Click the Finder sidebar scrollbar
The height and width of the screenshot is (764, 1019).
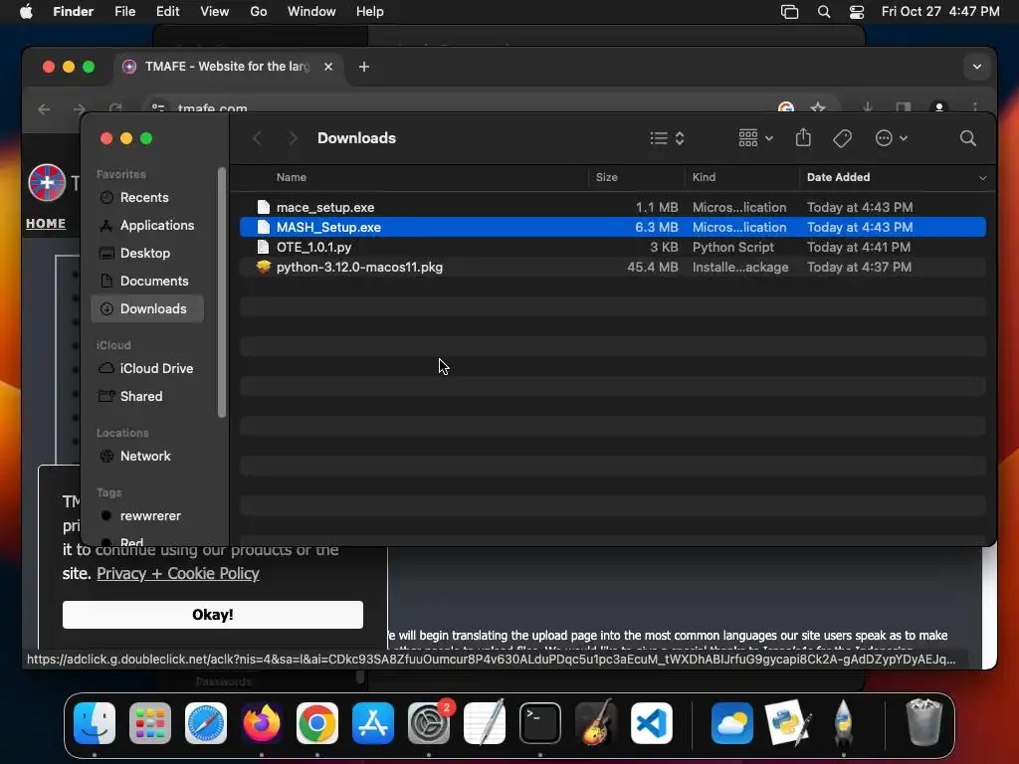click(222, 292)
